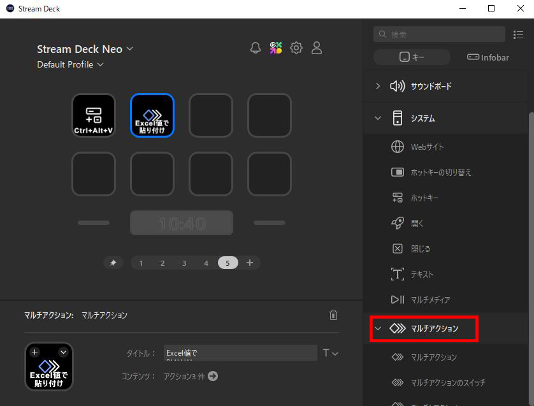Click the タイトル text field
Image resolution: width=534 pixels, height=406 pixels.
[x=240, y=353]
